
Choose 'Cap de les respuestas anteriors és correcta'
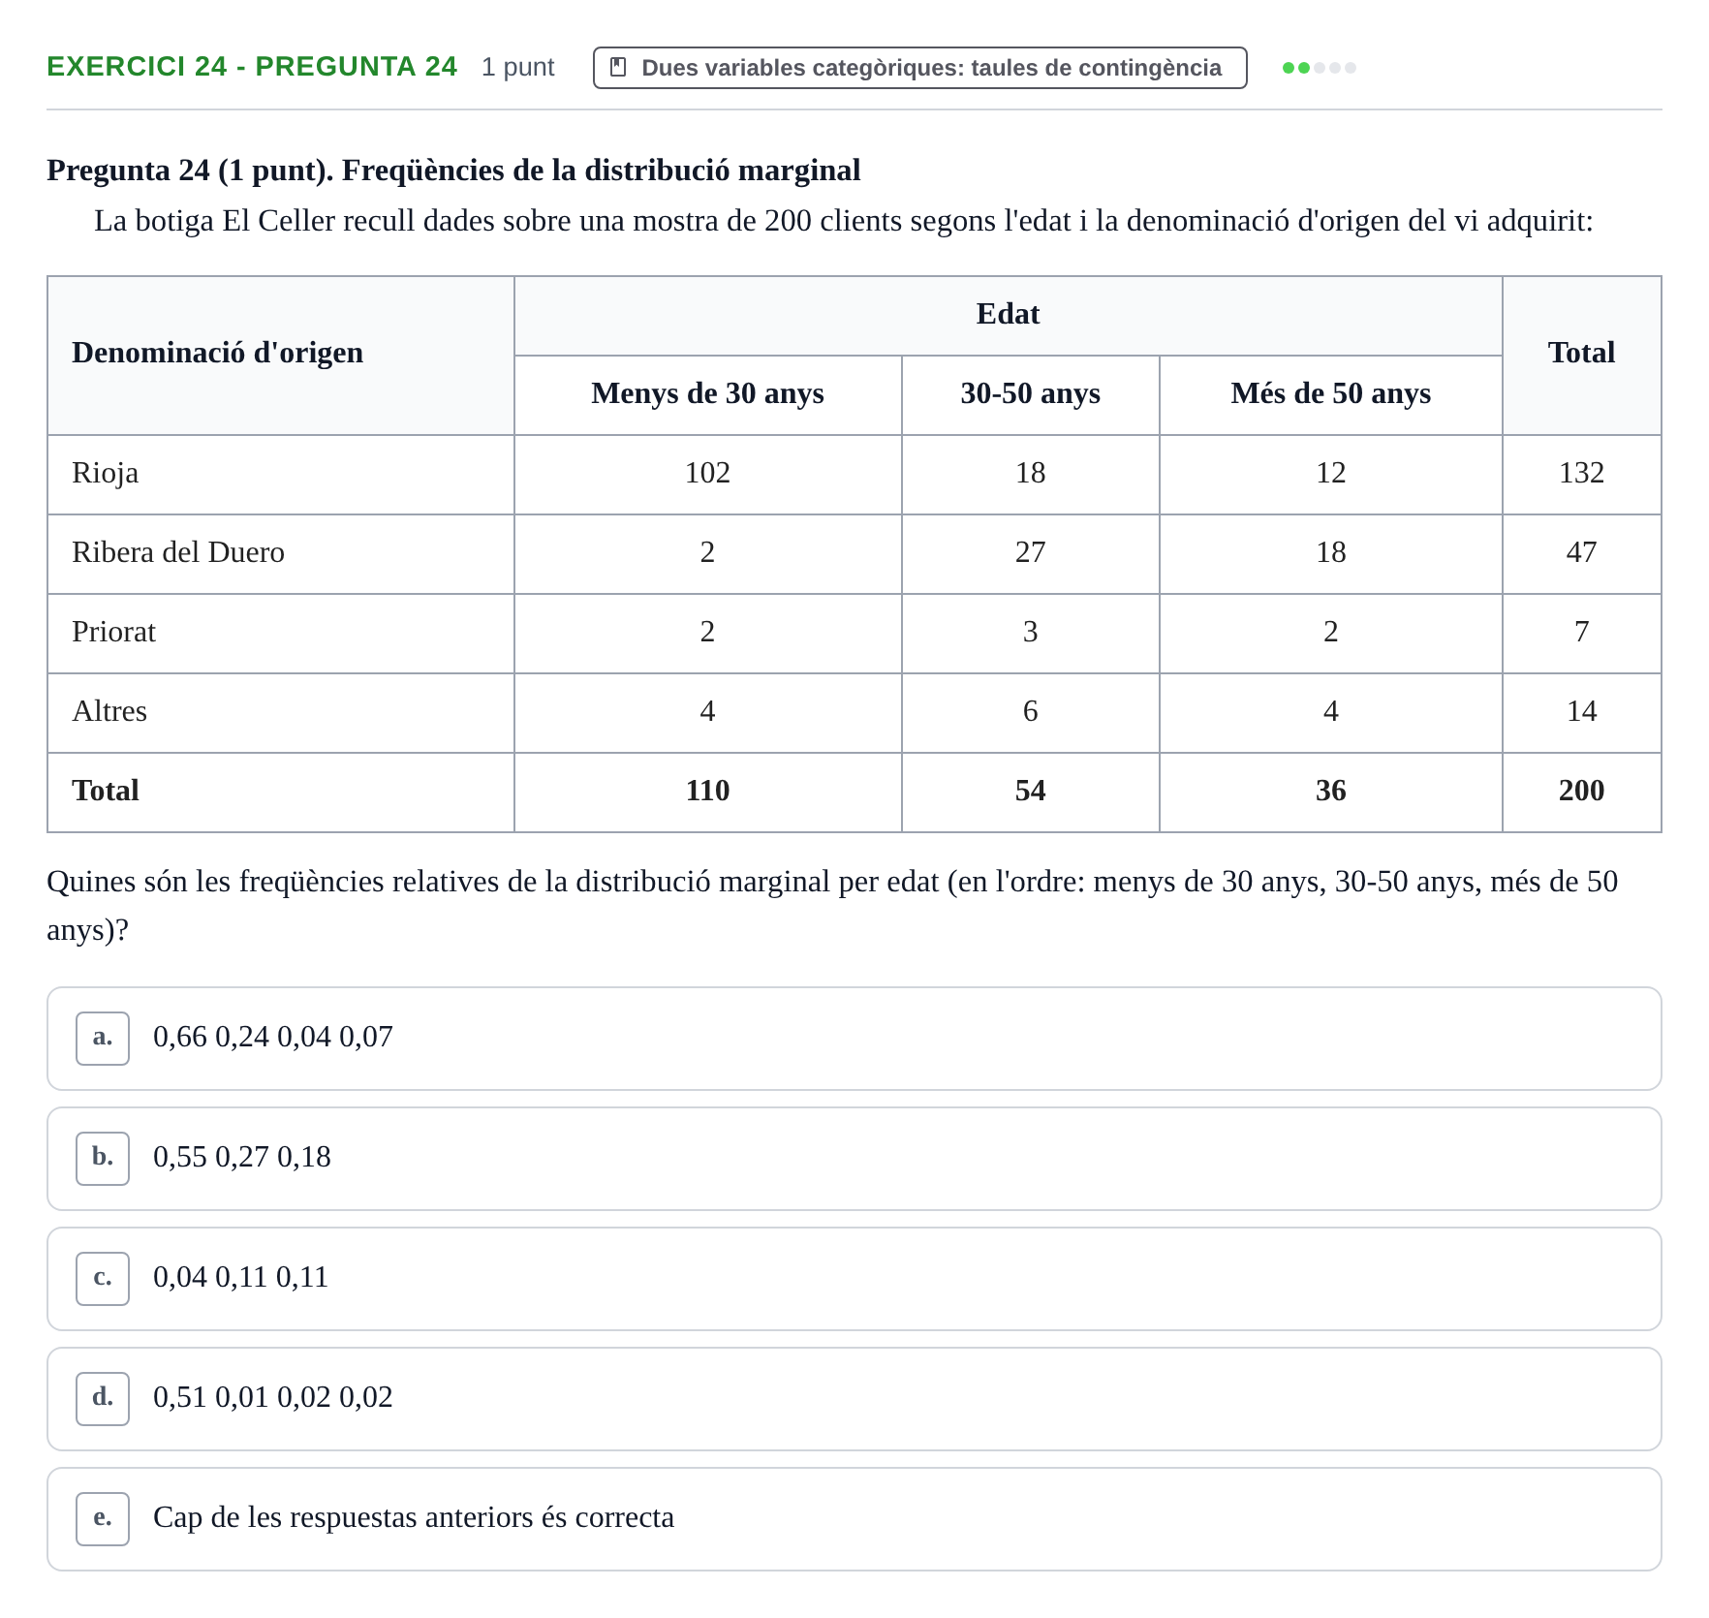[414, 1517]
